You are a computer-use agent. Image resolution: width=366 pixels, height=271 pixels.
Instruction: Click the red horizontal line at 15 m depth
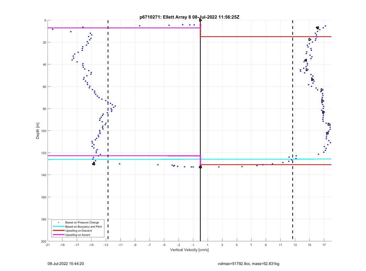click(266, 37)
